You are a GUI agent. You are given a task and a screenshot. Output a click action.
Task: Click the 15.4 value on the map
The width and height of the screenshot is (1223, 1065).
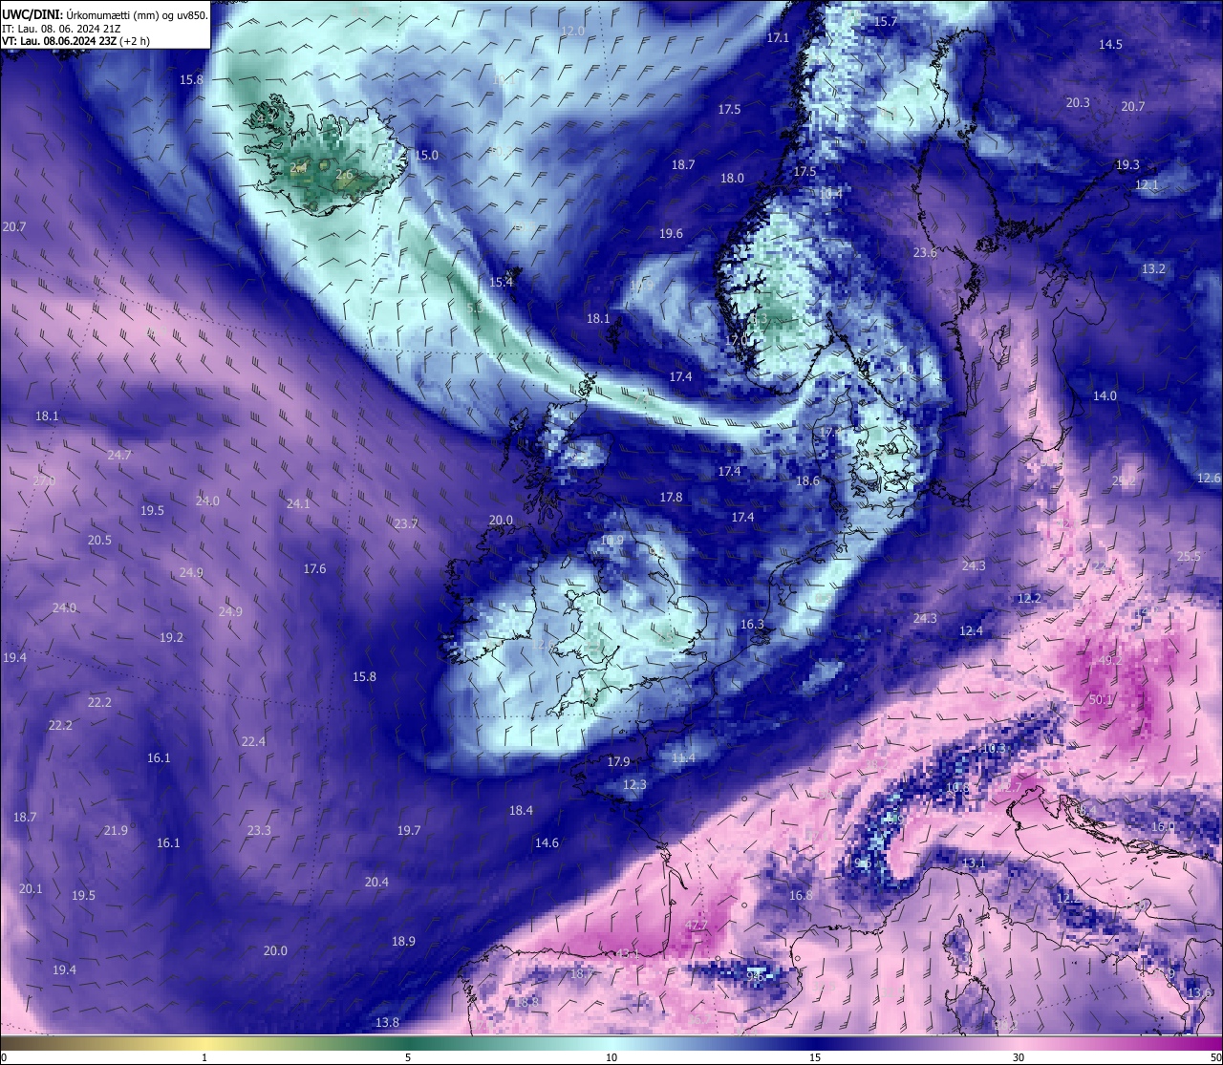pyautogui.click(x=501, y=282)
